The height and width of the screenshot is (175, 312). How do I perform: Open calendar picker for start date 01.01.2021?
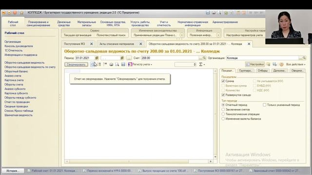[97, 58]
